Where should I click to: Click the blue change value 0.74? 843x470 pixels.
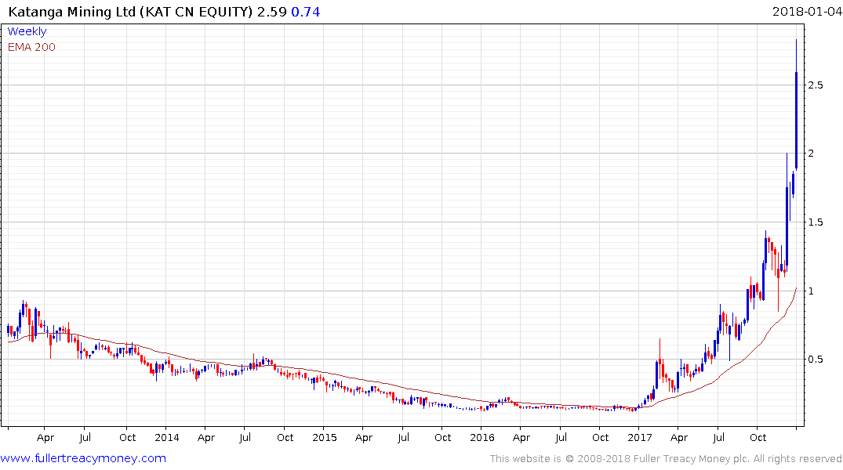(305, 11)
